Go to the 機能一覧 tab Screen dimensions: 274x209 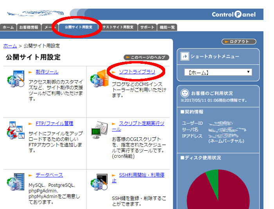click(167, 27)
